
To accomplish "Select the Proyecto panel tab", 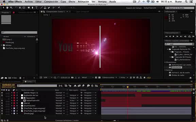I will click(5, 13).
